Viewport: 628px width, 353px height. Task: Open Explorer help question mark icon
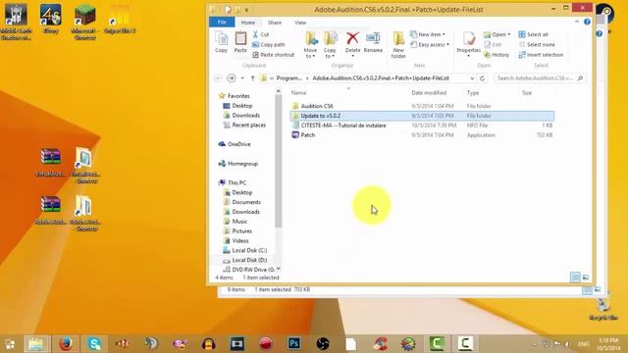pos(587,22)
